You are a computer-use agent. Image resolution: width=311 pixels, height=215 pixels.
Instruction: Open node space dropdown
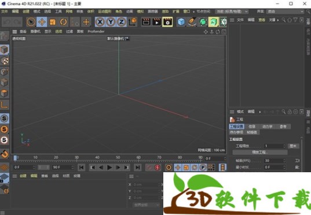click(x=232, y=12)
